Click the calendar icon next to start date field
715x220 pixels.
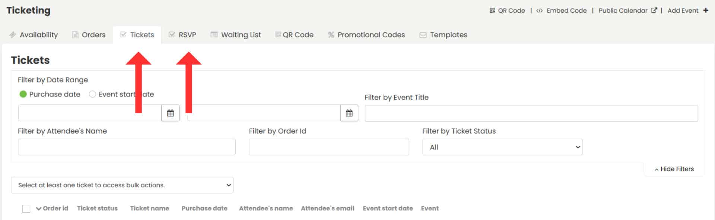[x=171, y=113]
